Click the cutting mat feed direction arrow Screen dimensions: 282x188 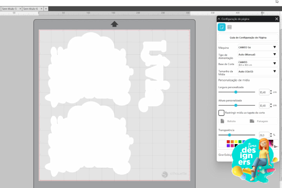point(114,24)
